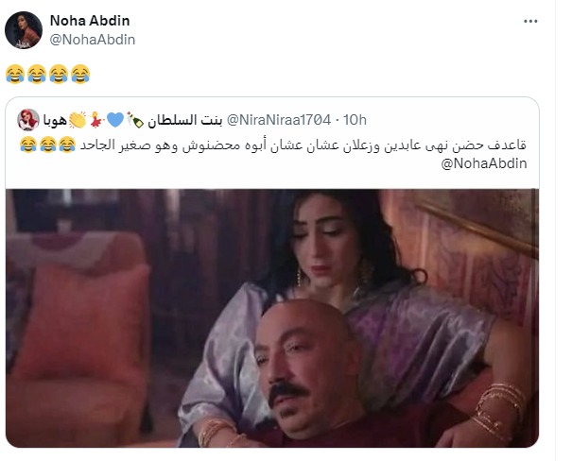The height and width of the screenshot is (461, 572).
Task: Open the @NohaAbdin handle under the name
Action: [93, 40]
